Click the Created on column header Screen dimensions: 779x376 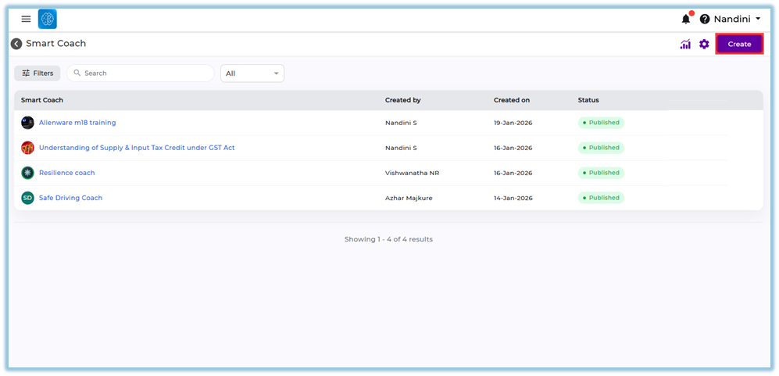[x=512, y=100]
